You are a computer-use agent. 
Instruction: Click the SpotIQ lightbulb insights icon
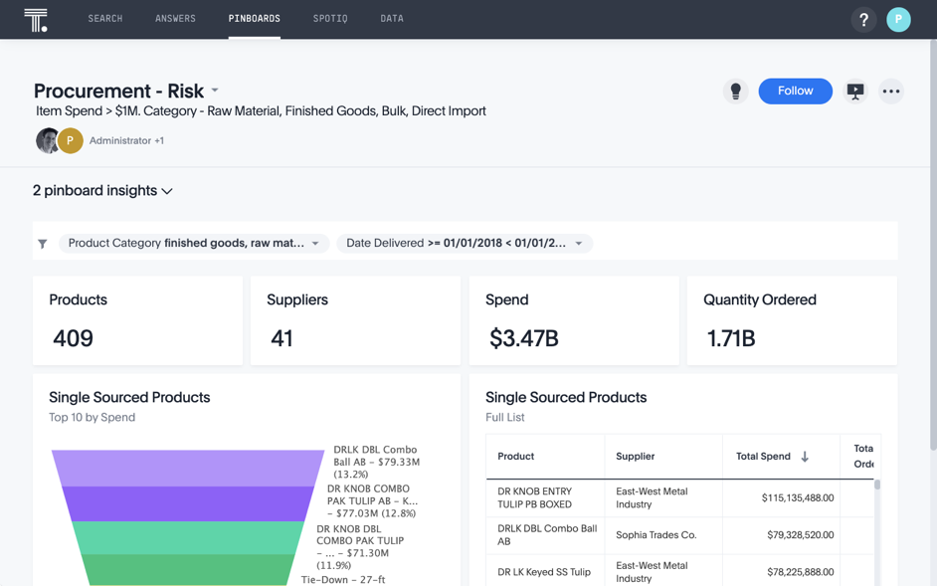click(x=736, y=92)
